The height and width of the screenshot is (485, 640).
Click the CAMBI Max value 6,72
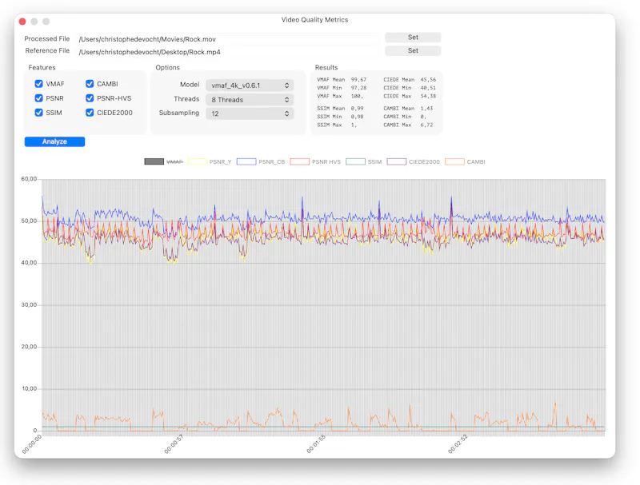click(426, 125)
